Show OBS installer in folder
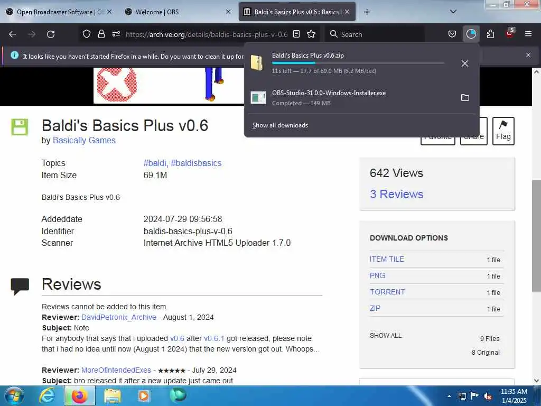The image size is (541, 406). pyautogui.click(x=465, y=98)
